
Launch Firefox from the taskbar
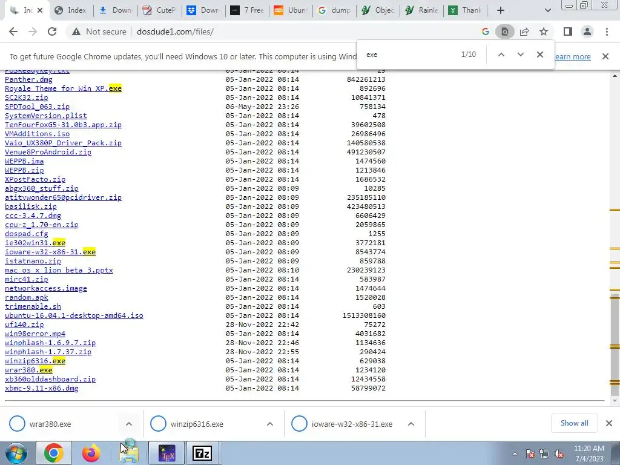pos(91,453)
